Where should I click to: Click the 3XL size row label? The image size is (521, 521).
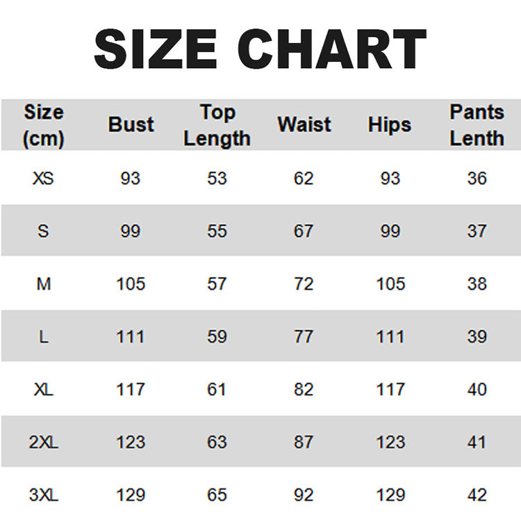tap(43, 495)
